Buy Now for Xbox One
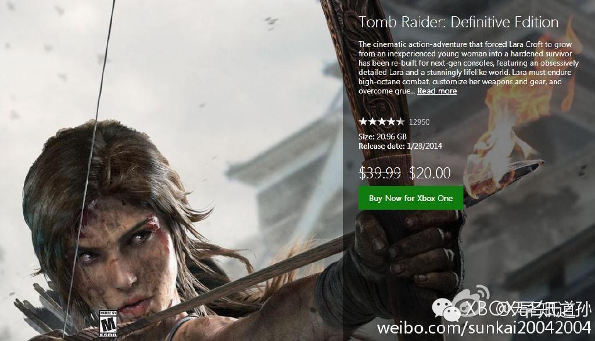Viewport: 595px width, 341px height. (x=411, y=198)
